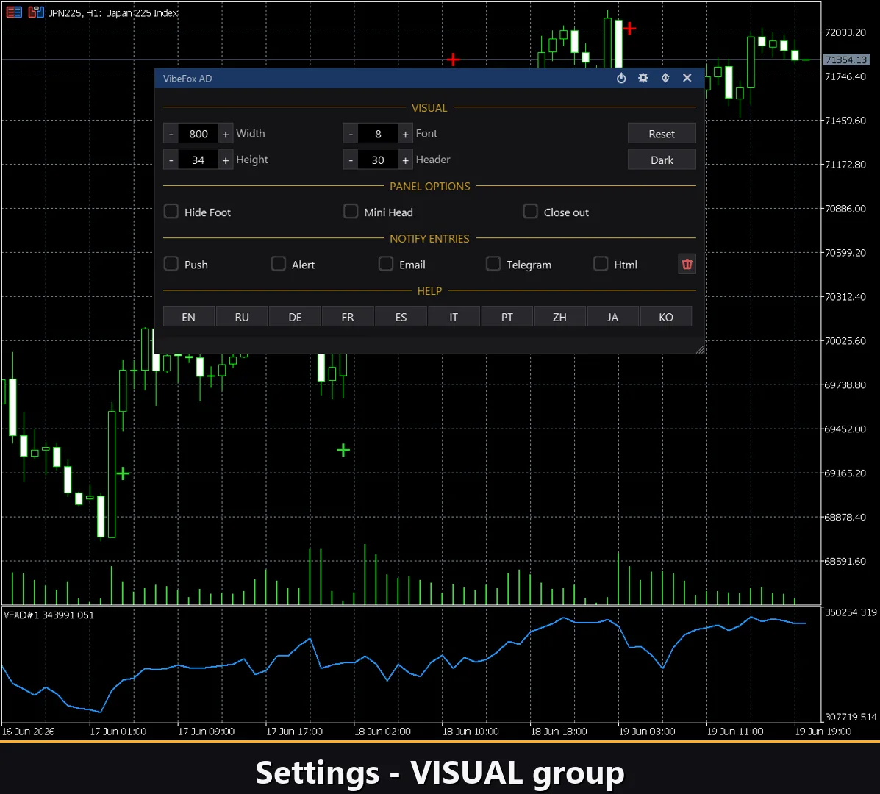Select JA help language
Viewport: 880px width, 794px height.
[x=613, y=316]
